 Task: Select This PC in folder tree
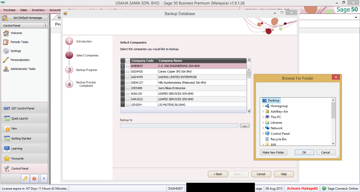(276, 117)
